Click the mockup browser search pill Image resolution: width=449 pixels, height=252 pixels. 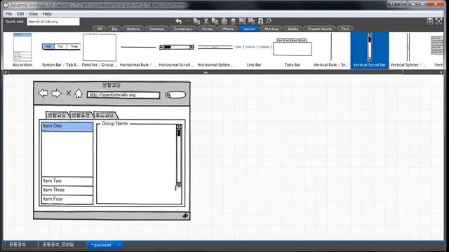click(175, 95)
